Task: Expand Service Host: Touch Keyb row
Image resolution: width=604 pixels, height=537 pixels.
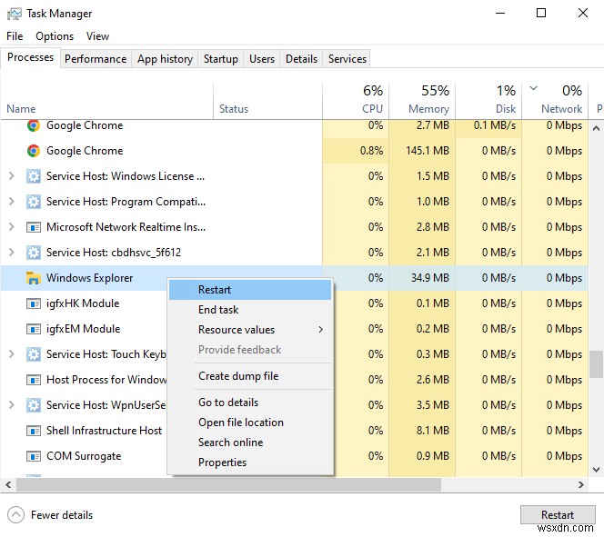Action: coord(12,354)
